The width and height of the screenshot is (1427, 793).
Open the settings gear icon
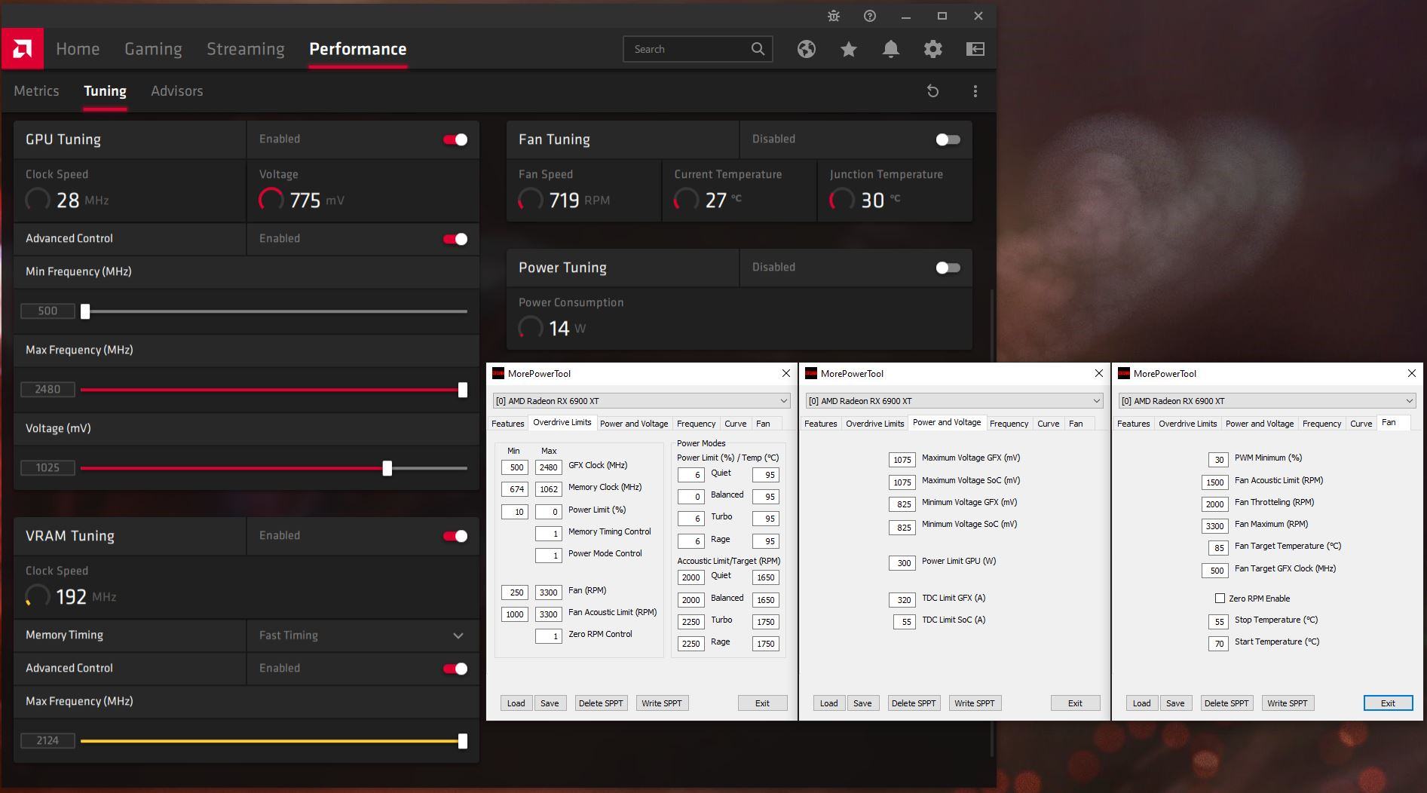[x=933, y=49]
